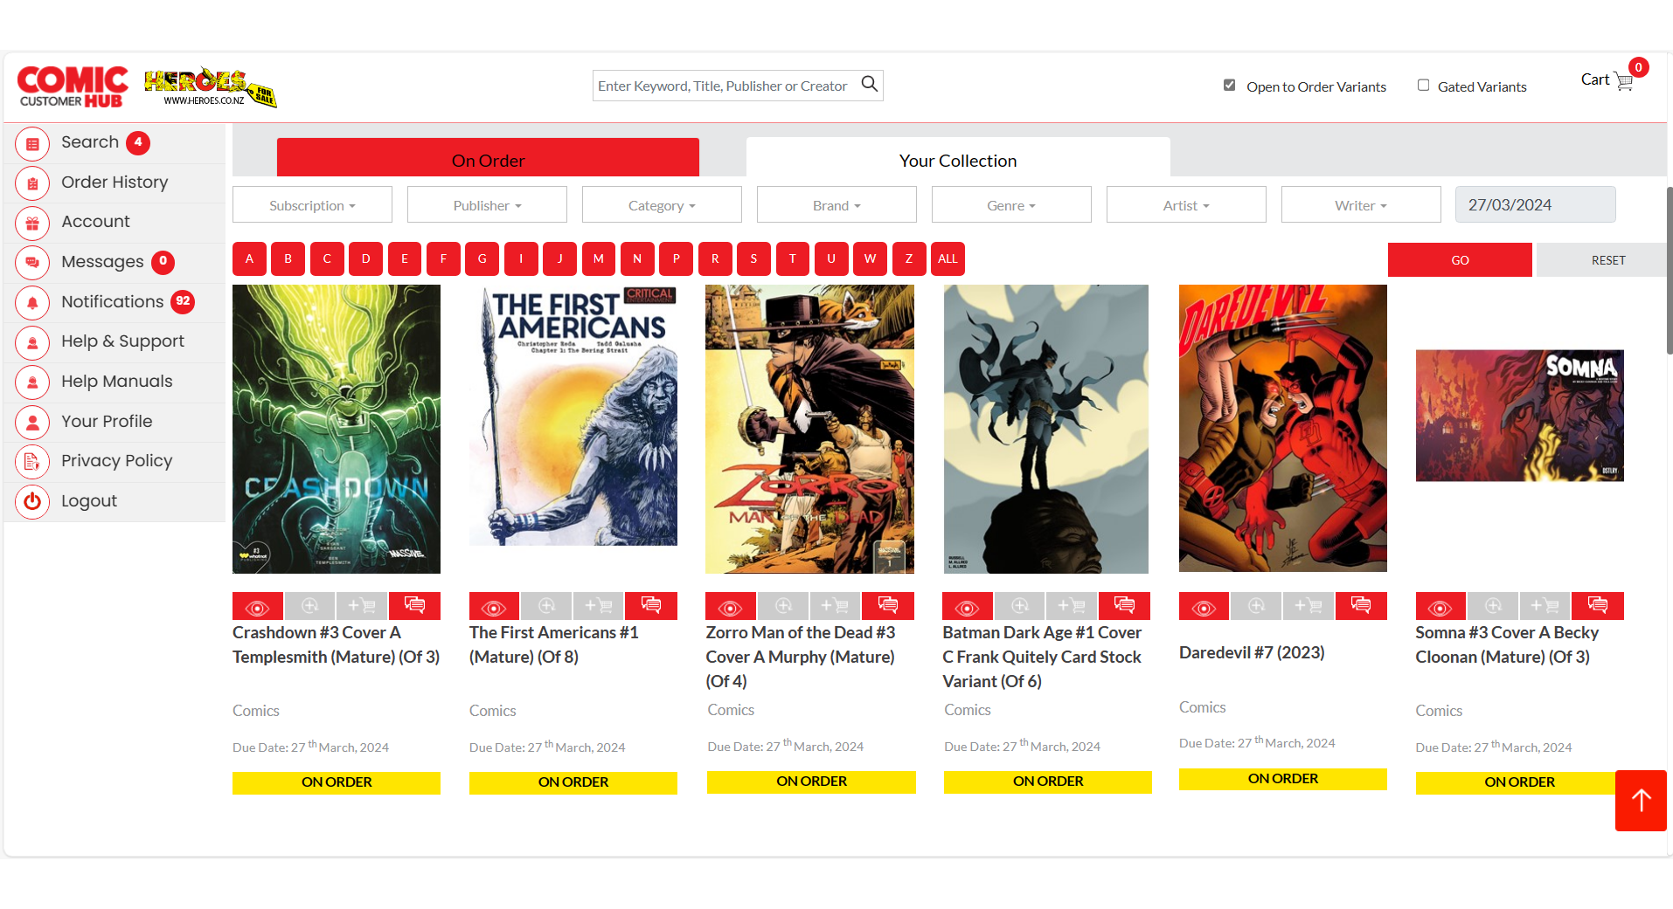Click ON ORDER under Daredevil #7
The height and width of the screenshot is (909, 1673).
1282,779
